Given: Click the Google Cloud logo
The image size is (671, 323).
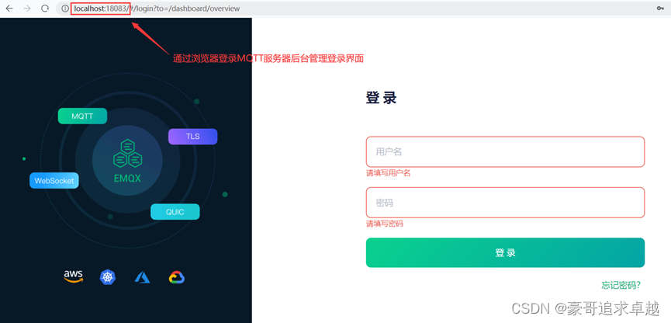Looking at the screenshot, I should (x=177, y=277).
